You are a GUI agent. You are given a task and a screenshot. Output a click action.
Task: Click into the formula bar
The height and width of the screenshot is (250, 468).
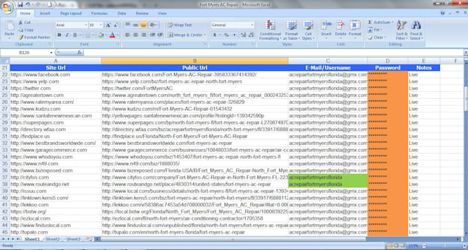coord(273,52)
